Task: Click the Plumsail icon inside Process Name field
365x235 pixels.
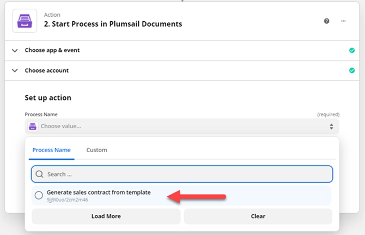Action: click(33, 126)
